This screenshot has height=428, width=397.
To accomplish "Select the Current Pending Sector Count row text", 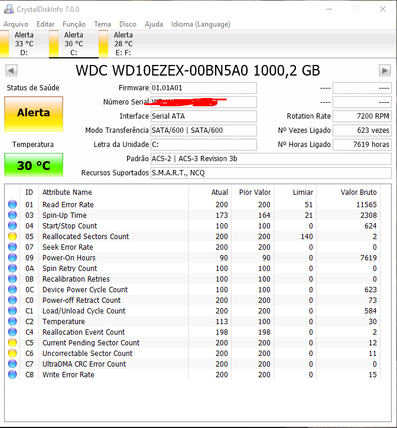I will click(91, 343).
